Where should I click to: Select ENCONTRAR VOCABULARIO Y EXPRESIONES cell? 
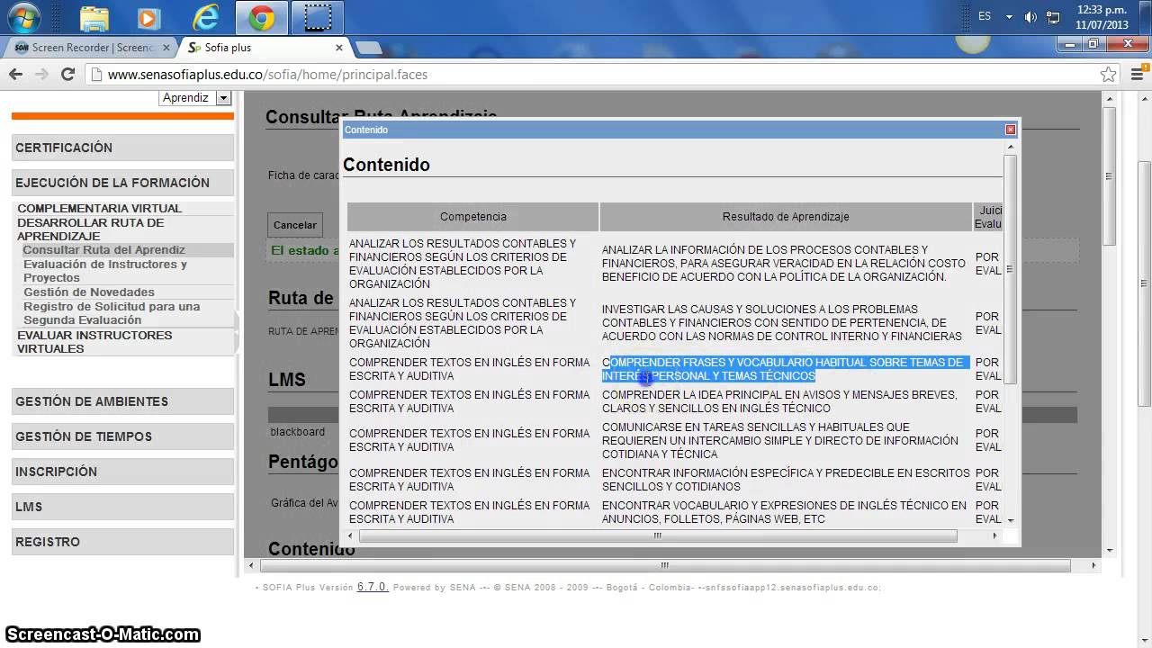point(784,512)
